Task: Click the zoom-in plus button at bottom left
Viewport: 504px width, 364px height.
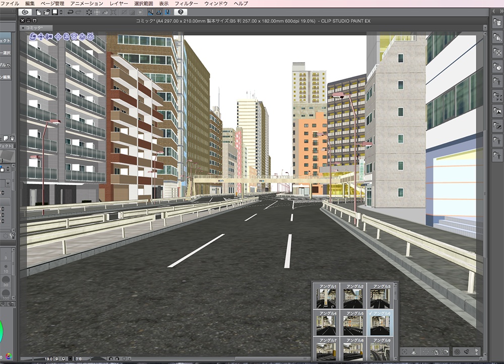Action: [x=64, y=359]
